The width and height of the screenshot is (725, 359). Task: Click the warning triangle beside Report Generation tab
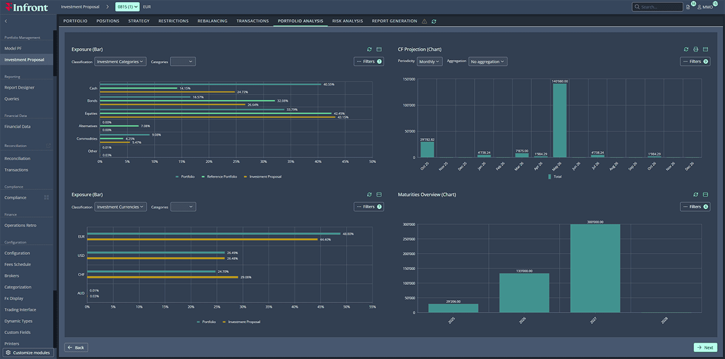(424, 20)
